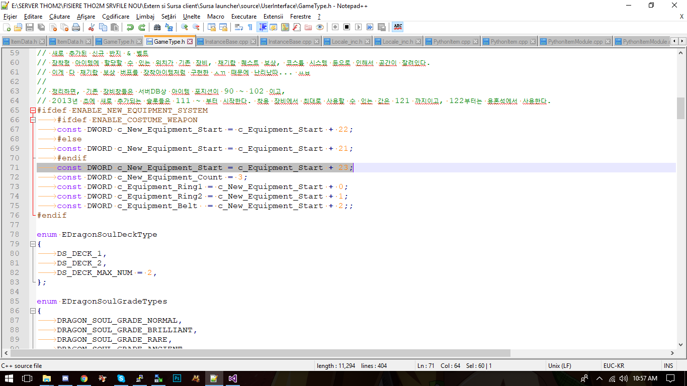Open Find with binoculars icon

[157, 27]
